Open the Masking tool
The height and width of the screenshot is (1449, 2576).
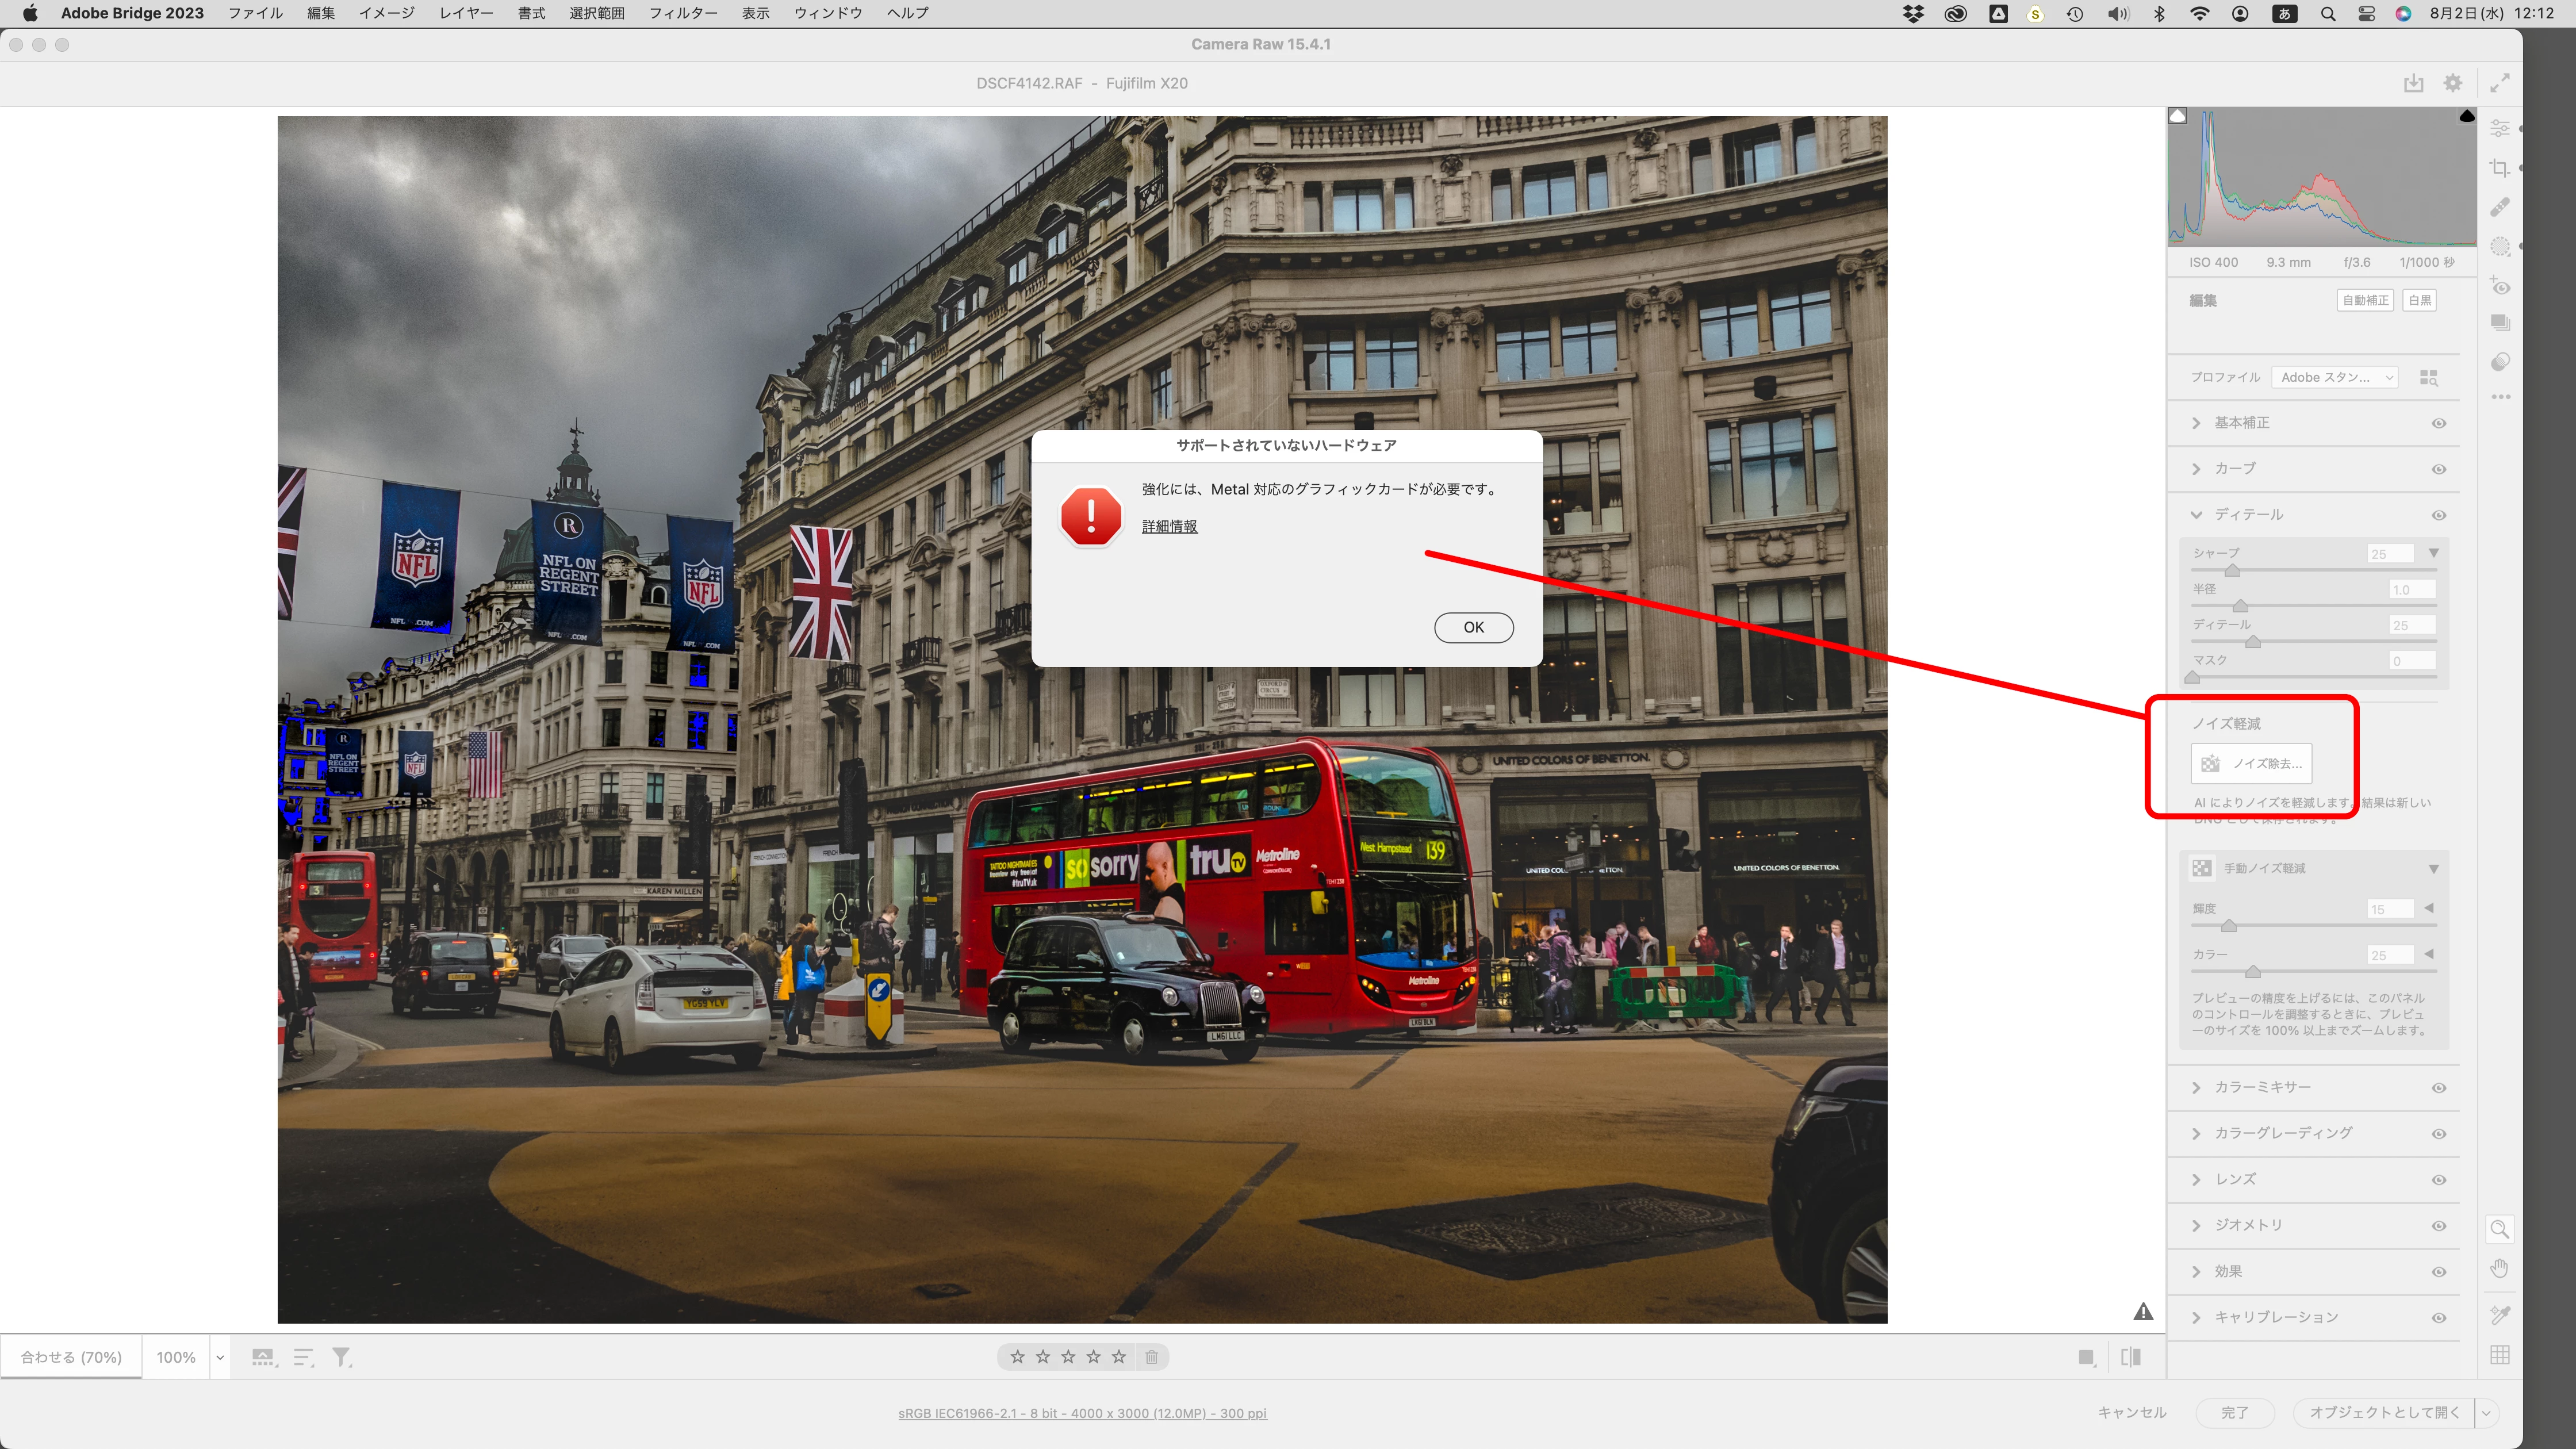click(2499, 246)
